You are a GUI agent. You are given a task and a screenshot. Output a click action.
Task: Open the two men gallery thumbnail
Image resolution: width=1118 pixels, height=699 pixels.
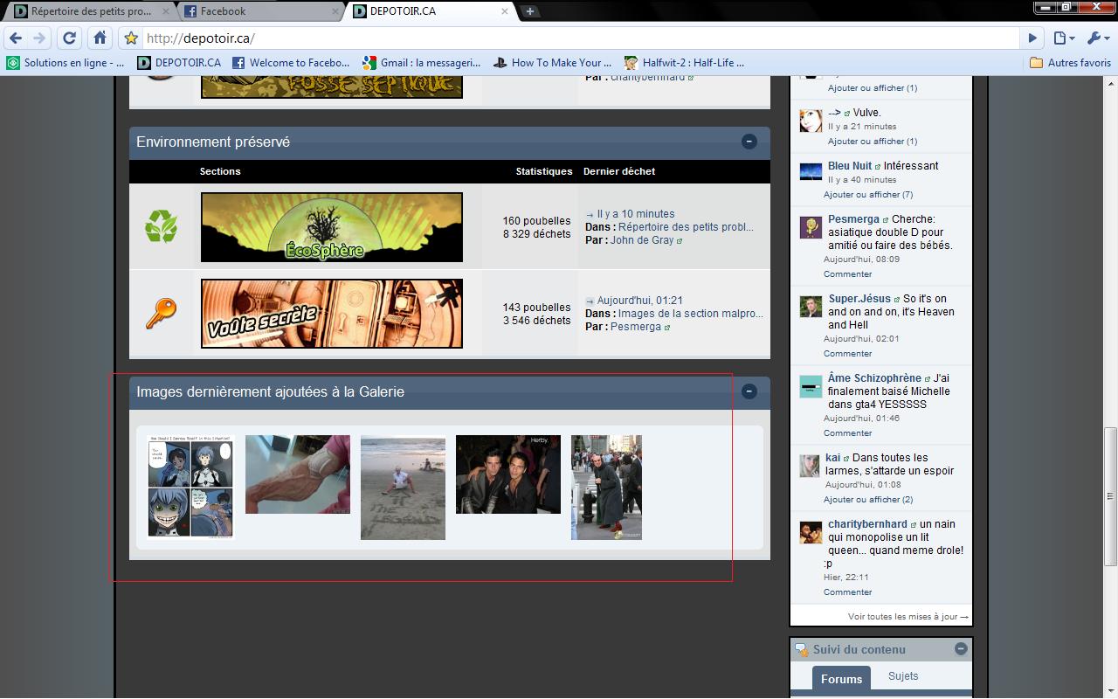pos(508,474)
